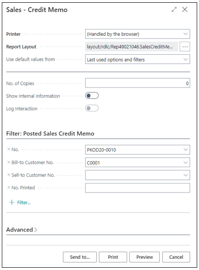This screenshot has width=199, height=270.
Task: Click the No. Printed filter field
Action: tap(137, 188)
